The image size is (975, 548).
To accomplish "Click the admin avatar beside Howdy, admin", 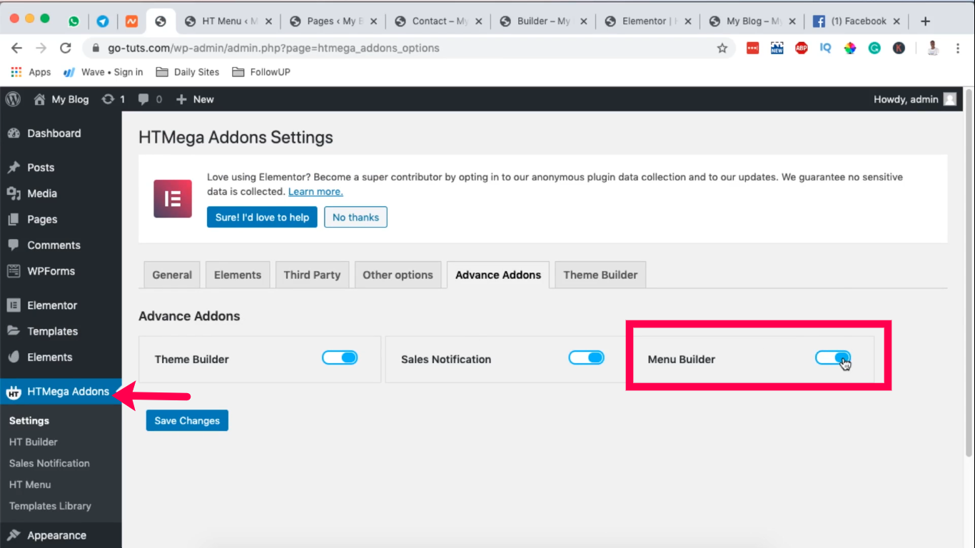I will click(x=949, y=99).
